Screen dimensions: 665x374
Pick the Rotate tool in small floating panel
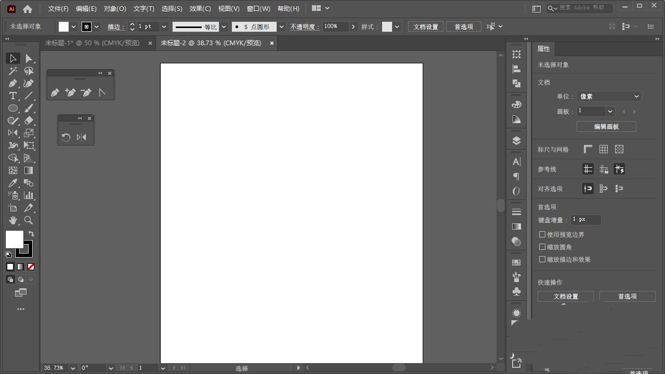pos(66,137)
